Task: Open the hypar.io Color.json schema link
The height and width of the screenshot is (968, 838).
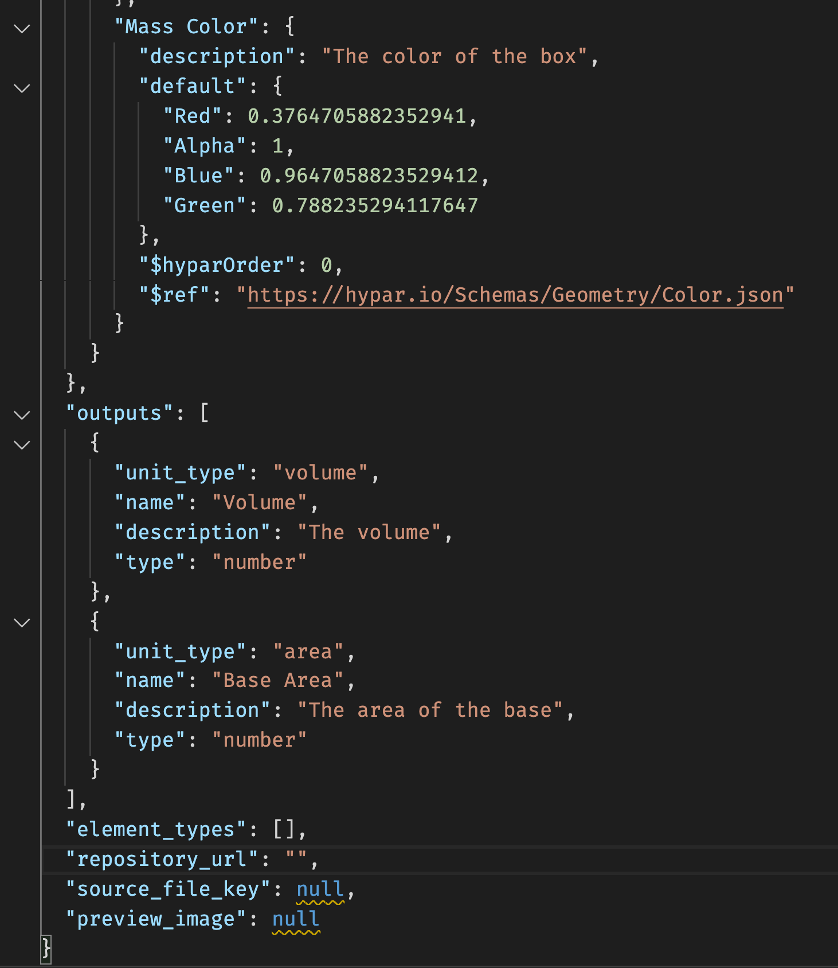Action: (515, 295)
